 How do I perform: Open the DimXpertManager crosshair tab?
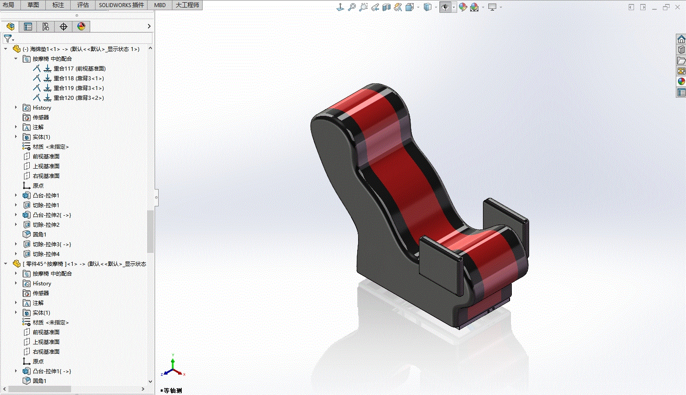tap(64, 27)
